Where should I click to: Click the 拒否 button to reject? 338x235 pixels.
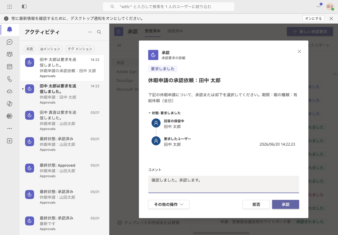pos(256,204)
